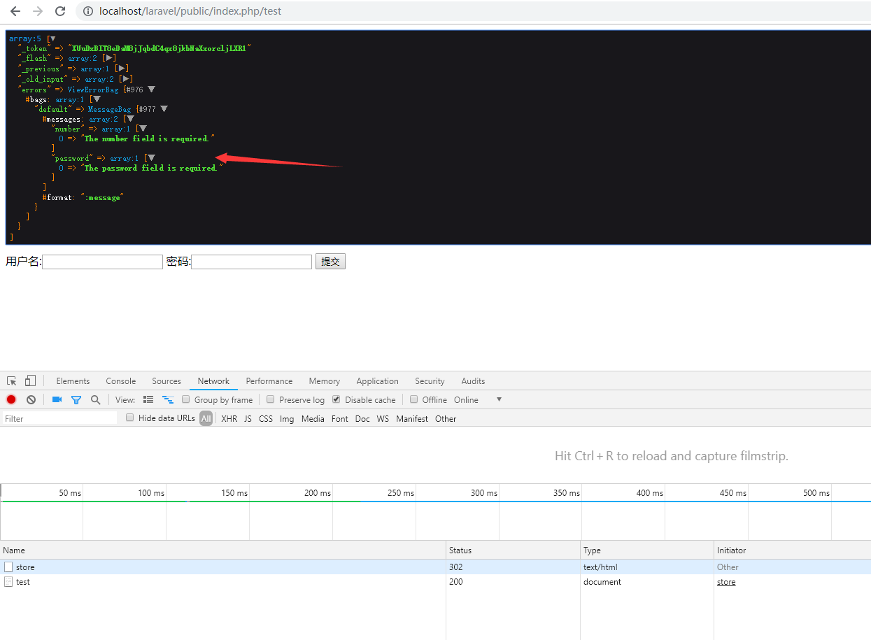The height and width of the screenshot is (640, 871).
Task: Submit the form with 提交 button
Action: click(330, 262)
